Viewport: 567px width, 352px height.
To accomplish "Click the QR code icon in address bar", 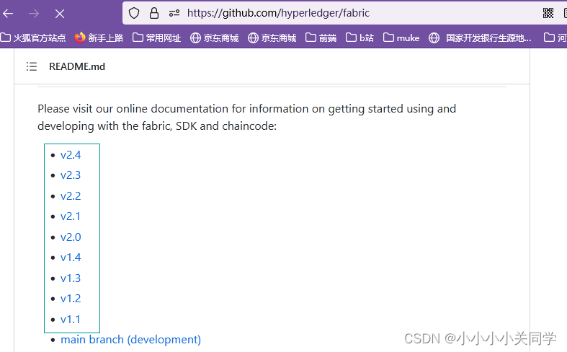I will (x=548, y=14).
